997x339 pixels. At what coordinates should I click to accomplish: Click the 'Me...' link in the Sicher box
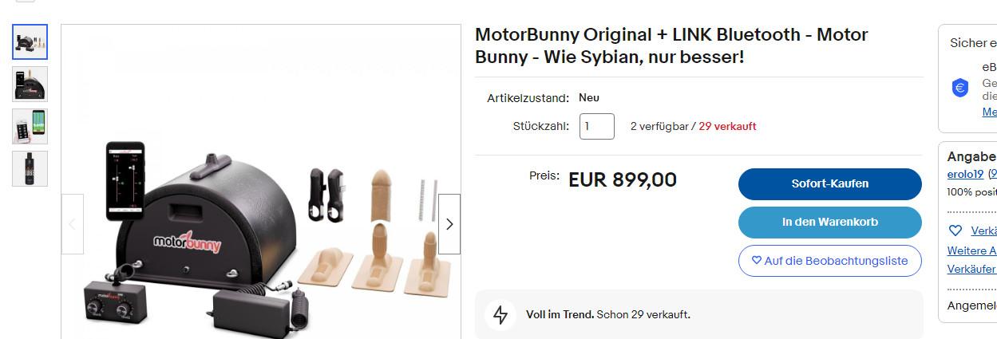coord(989,112)
